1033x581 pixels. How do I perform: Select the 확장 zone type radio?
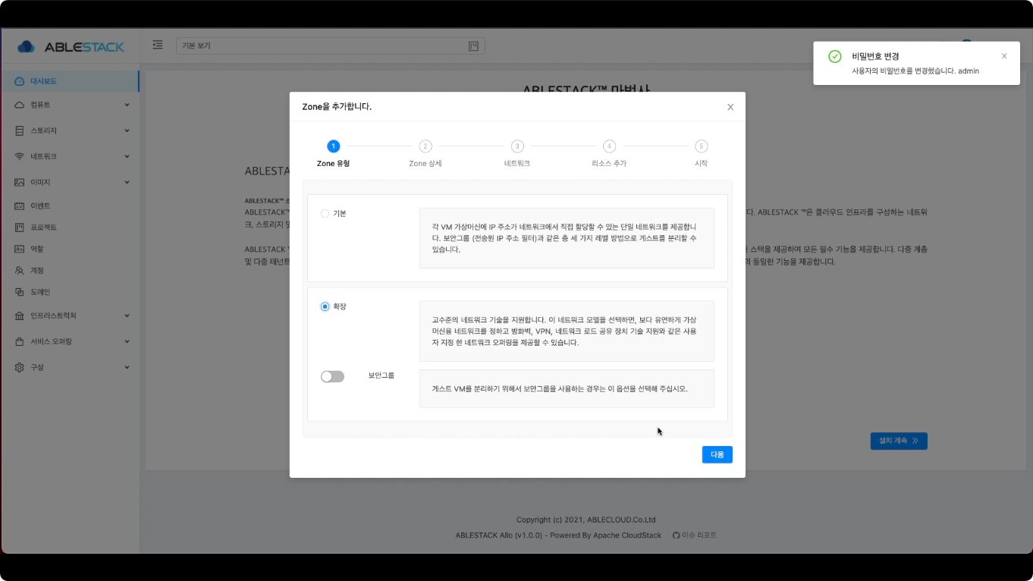(325, 306)
